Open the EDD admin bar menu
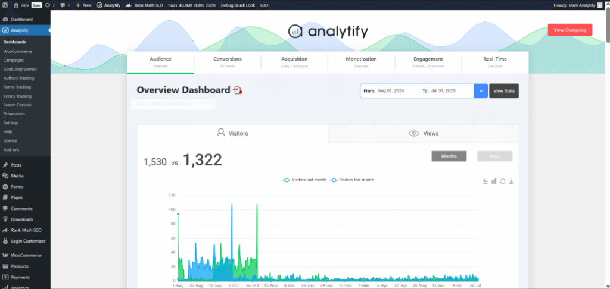Viewport: 610px width, 289px height. 264,5
